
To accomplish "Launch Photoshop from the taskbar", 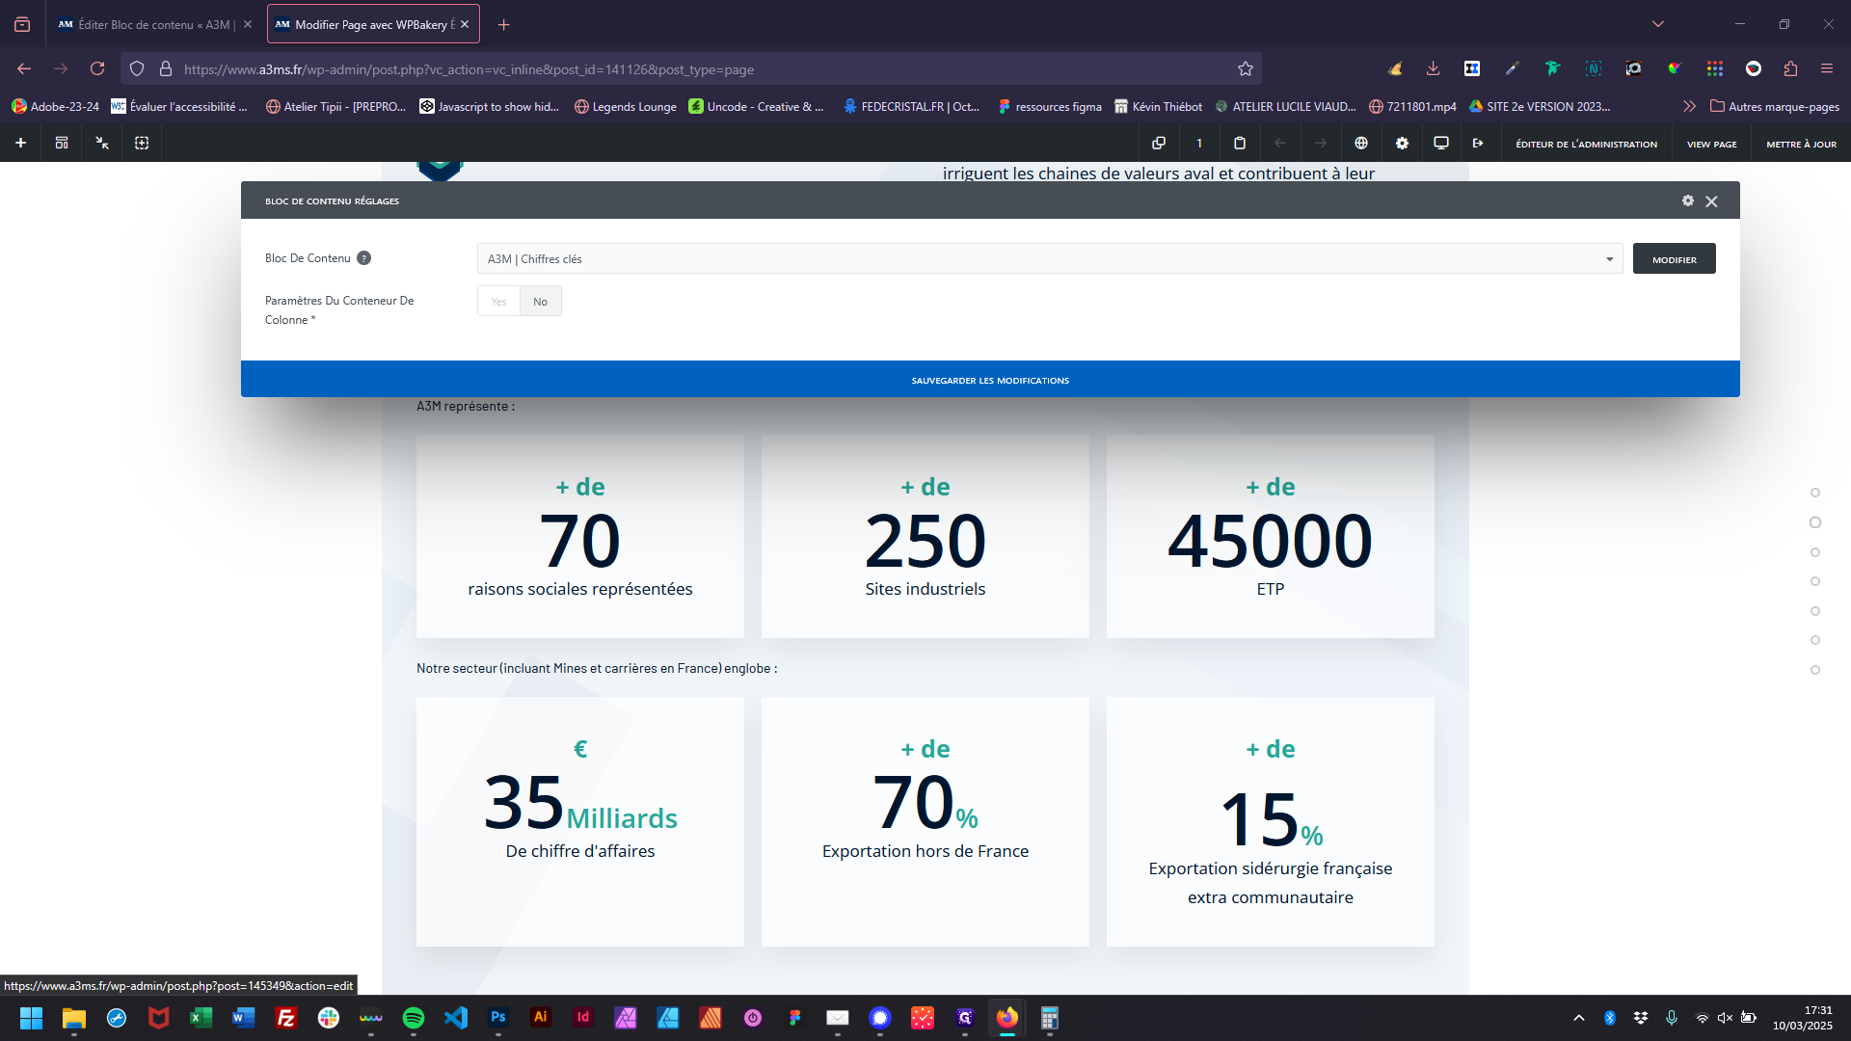I will (x=498, y=1017).
